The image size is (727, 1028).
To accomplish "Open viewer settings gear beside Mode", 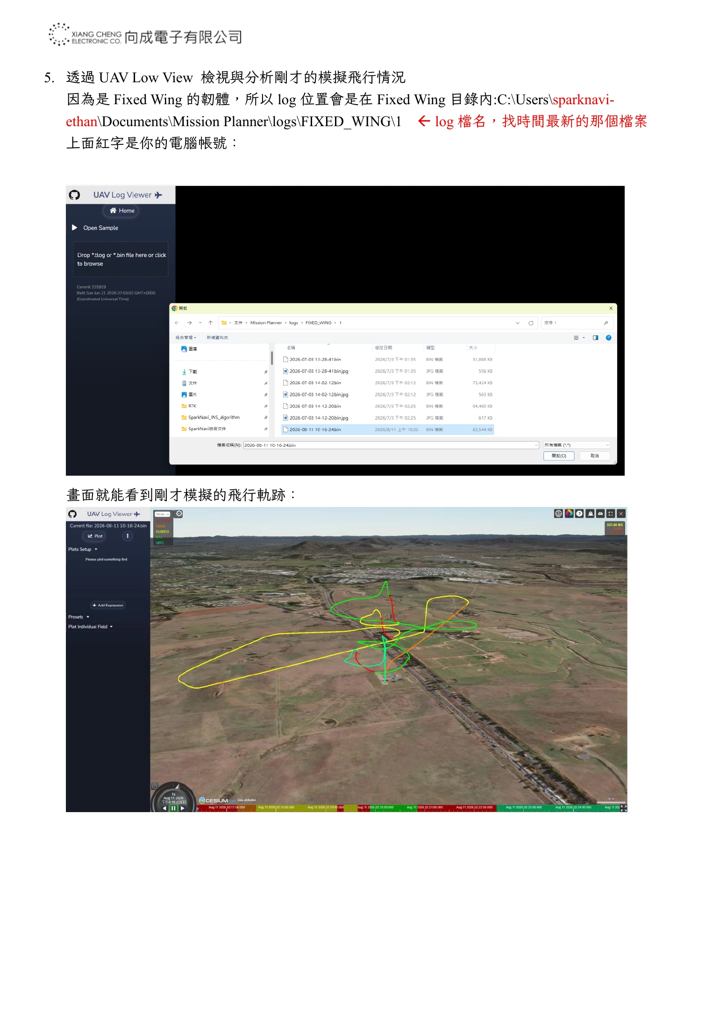I will pyautogui.click(x=179, y=514).
